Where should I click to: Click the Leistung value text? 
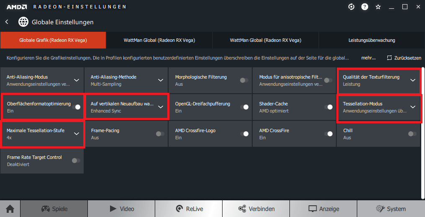click(351, 84)
